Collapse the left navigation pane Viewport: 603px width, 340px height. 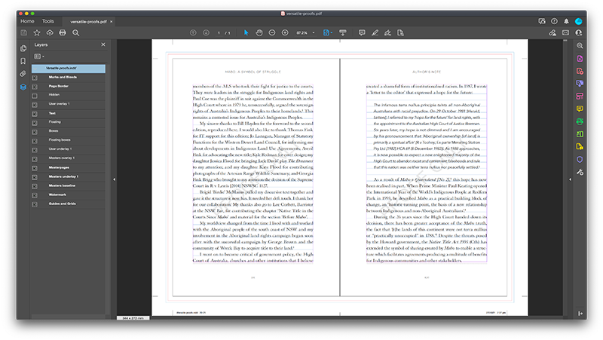coord(114,179)
